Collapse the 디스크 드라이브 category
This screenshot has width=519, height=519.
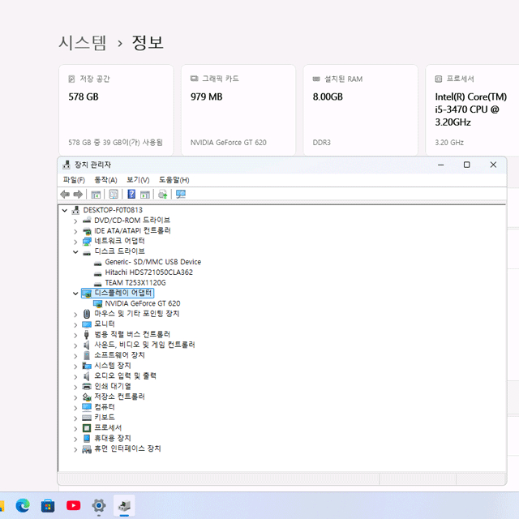click(x=75, y=252)
